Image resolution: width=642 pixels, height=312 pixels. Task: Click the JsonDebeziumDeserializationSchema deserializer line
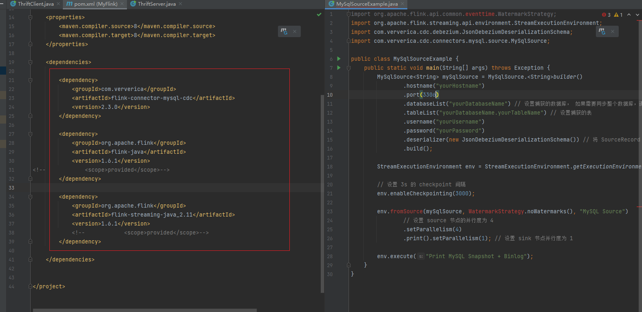491,140
